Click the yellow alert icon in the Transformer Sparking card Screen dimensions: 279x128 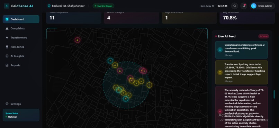[x=220, y=72]
